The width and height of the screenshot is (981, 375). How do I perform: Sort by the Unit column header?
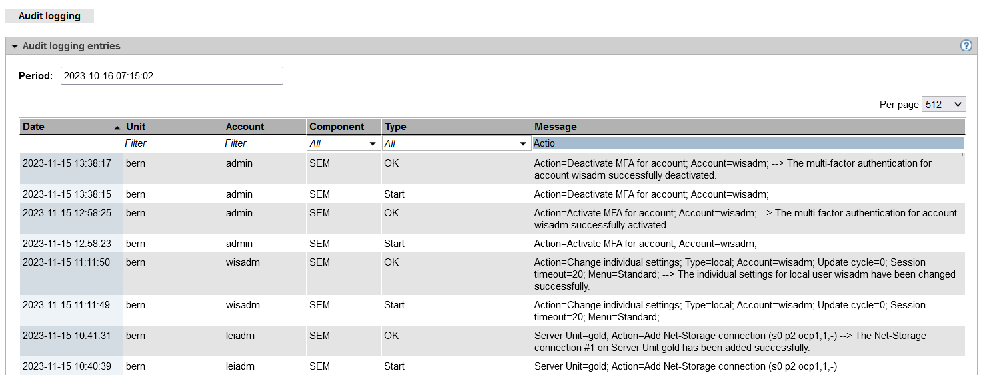pos(136,127)
